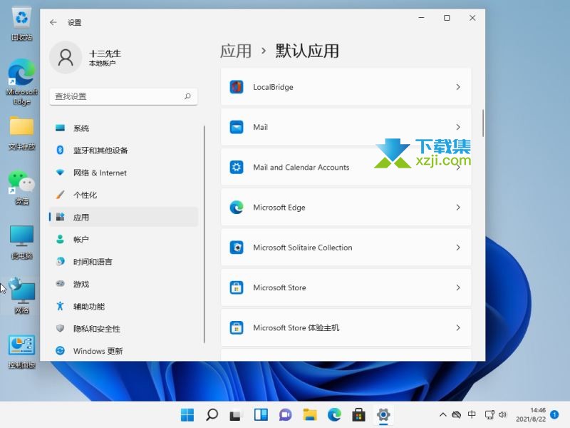Screen dimensions: 570x428
Task: Open File Explorer from the taskbar
Action: pyautogui.click(x=310, y=414)
